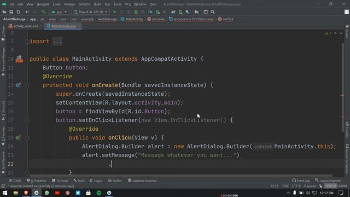Click the related XML file gutter icon on line 10
Image resolution: width=350 pixels, height=197 pixels.
(x=19, y=59)
